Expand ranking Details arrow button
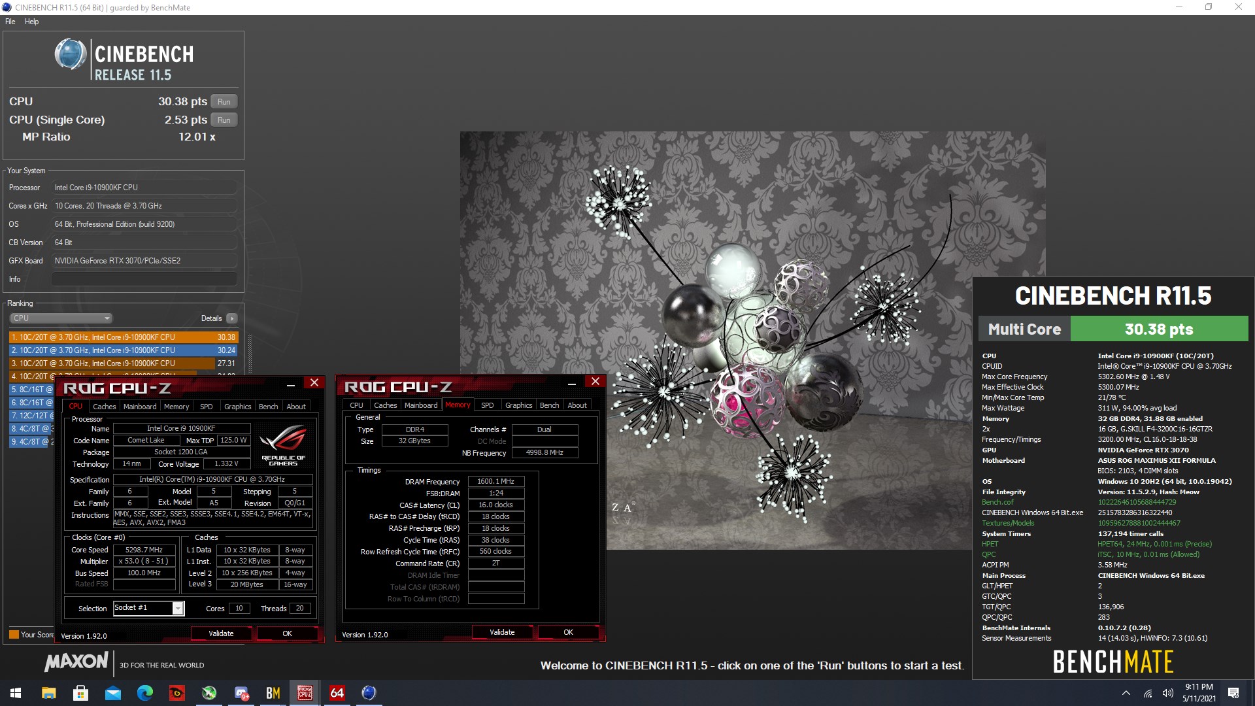 231,318
